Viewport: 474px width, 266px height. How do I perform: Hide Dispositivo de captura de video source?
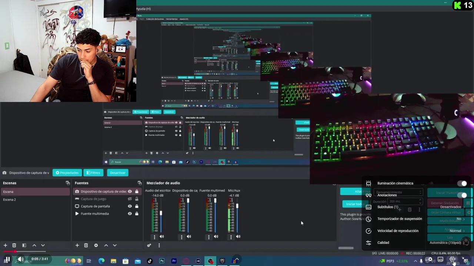130,191
